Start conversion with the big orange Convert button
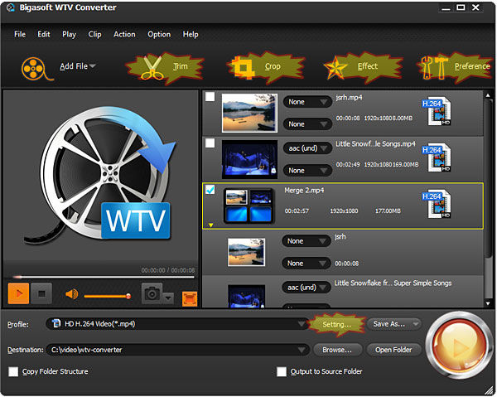 point(458,346)
